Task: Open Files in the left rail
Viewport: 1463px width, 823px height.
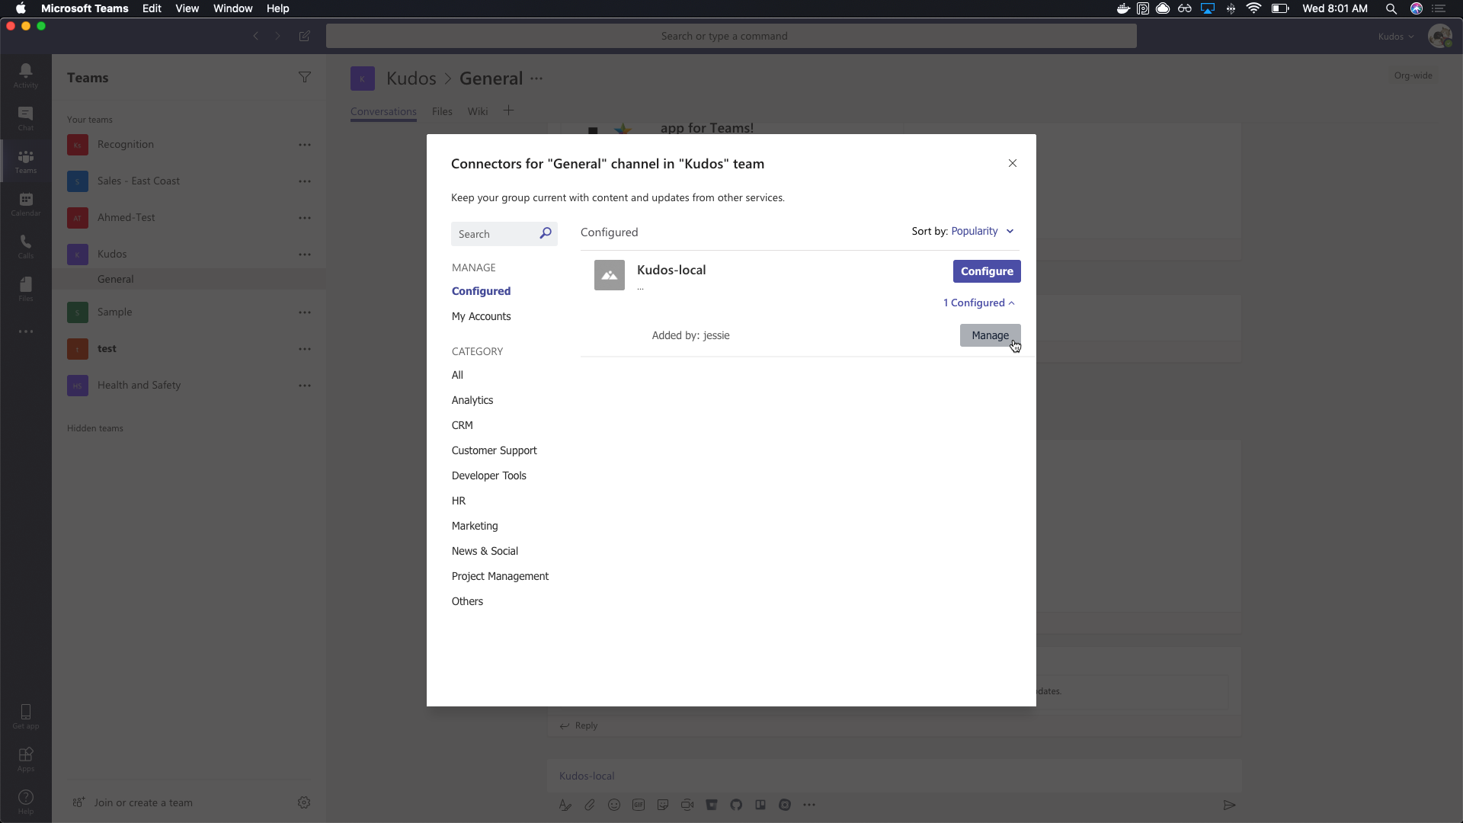Action: pyautogui.click(x=26, y=289)
